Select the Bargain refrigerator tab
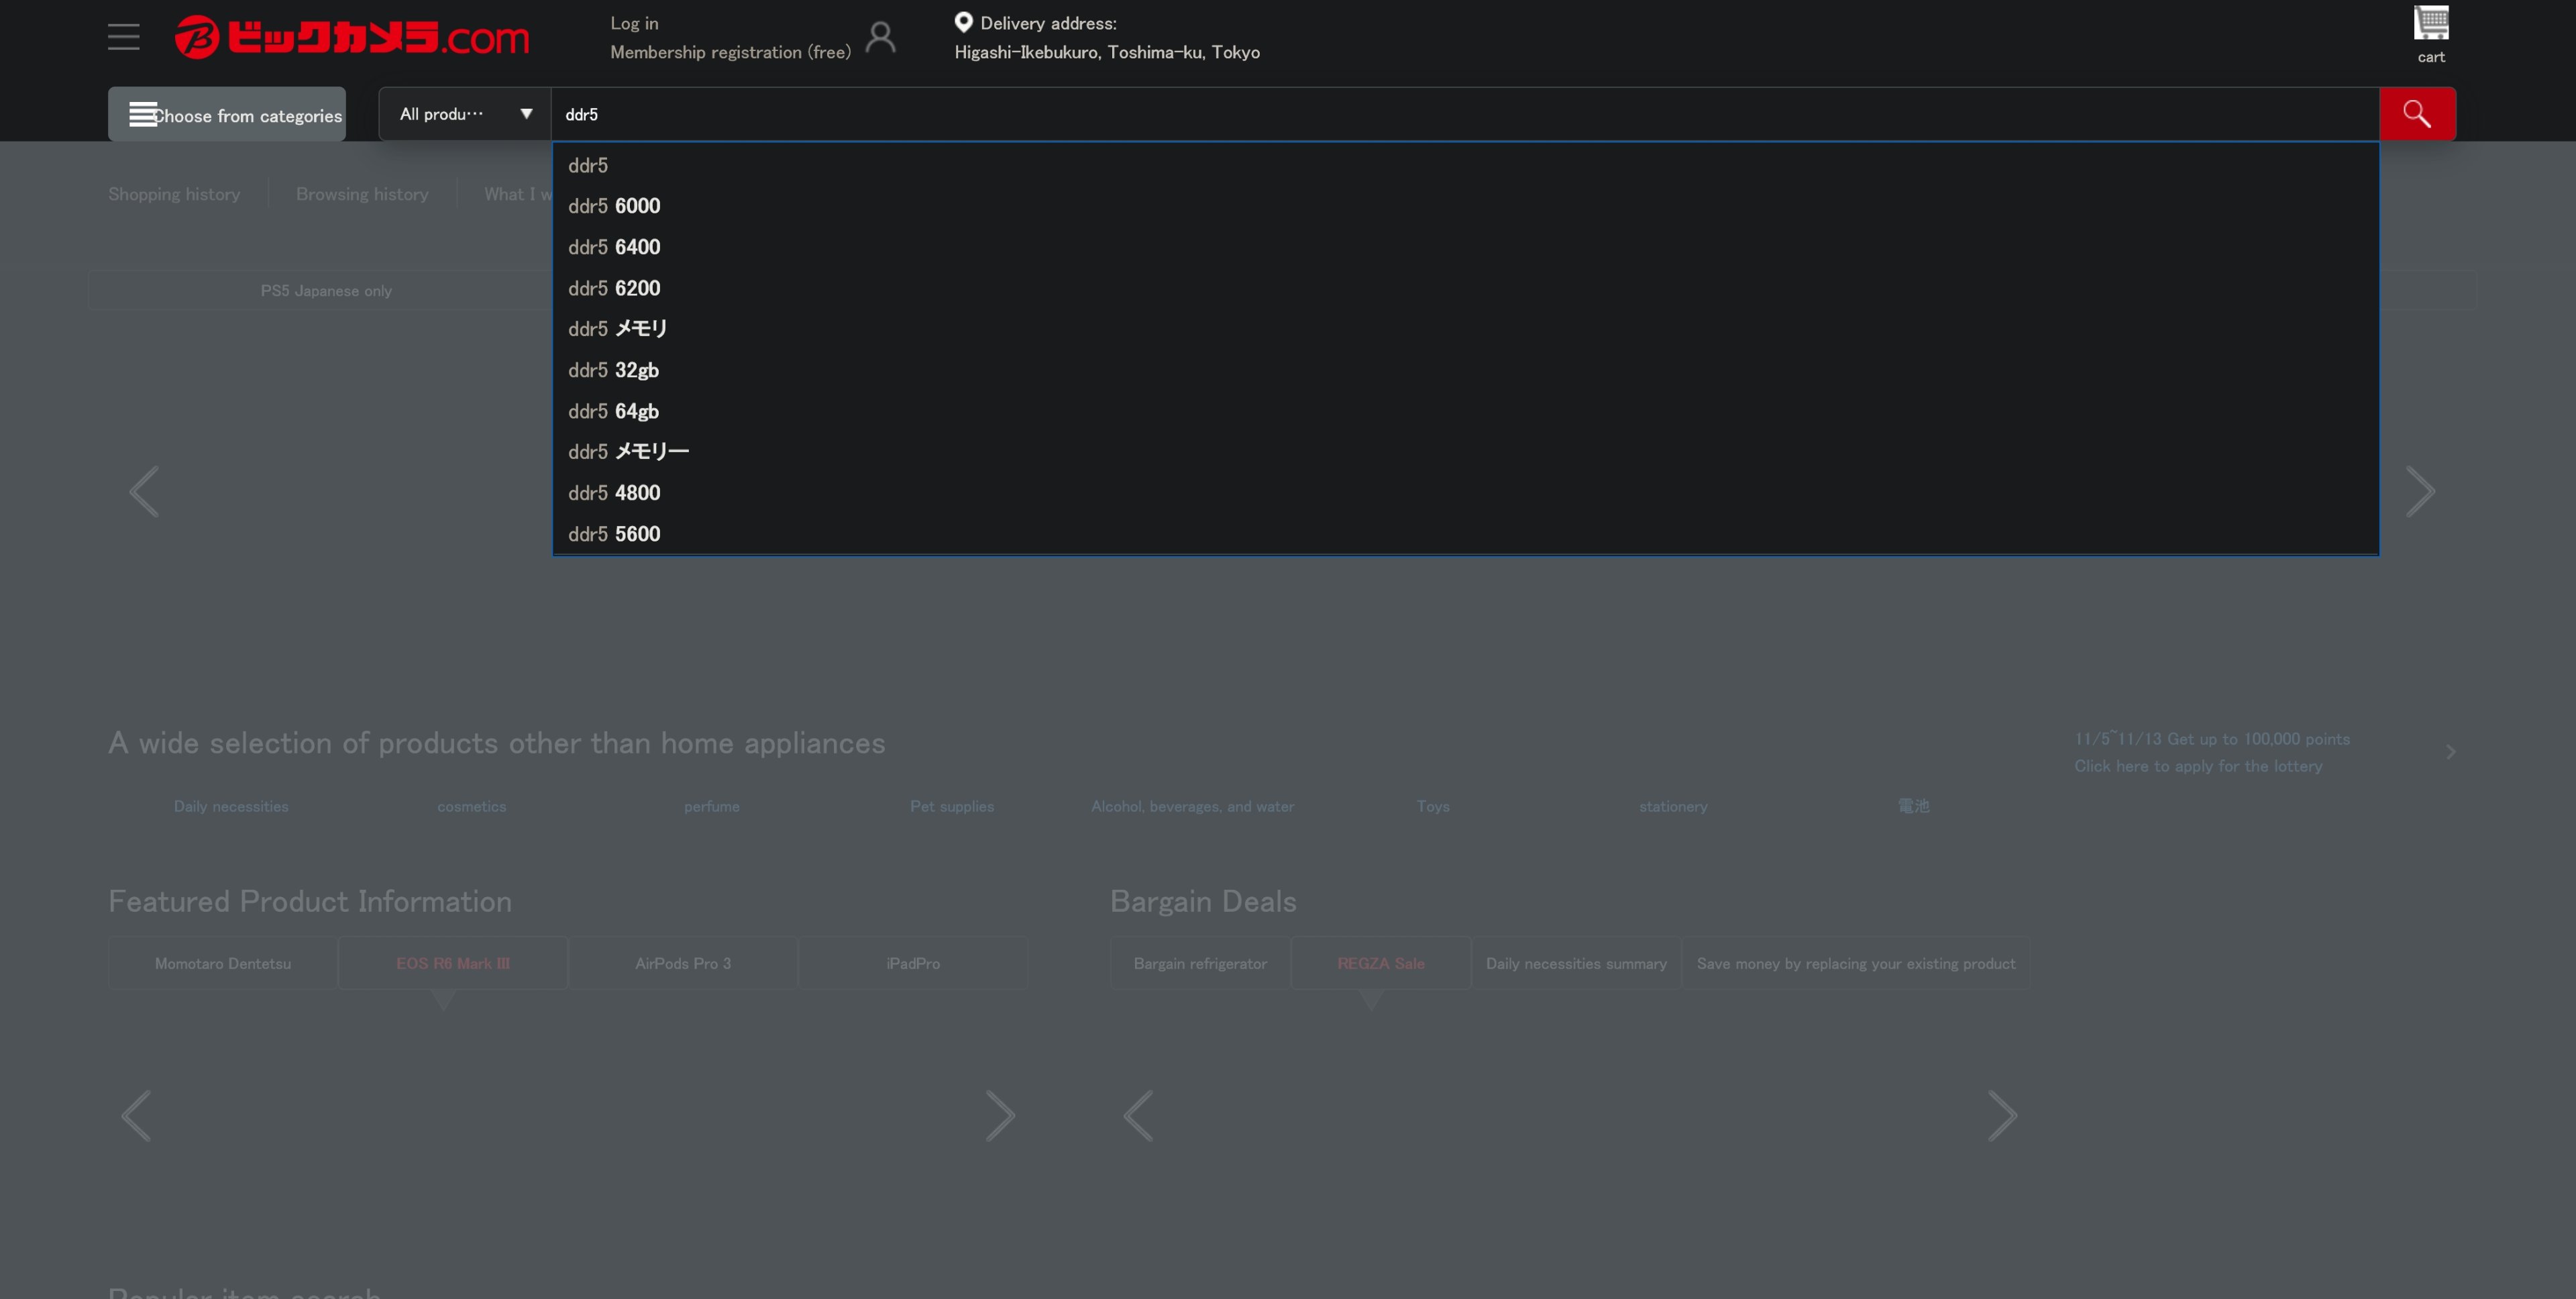The height and width of the screenshot is (1299, 2576). [x=1199, y=963]
